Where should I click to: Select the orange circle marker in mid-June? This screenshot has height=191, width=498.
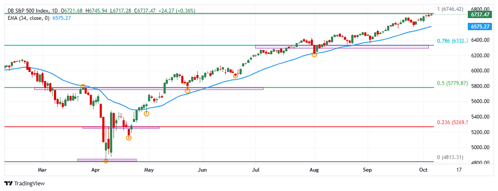coord(235,76)
